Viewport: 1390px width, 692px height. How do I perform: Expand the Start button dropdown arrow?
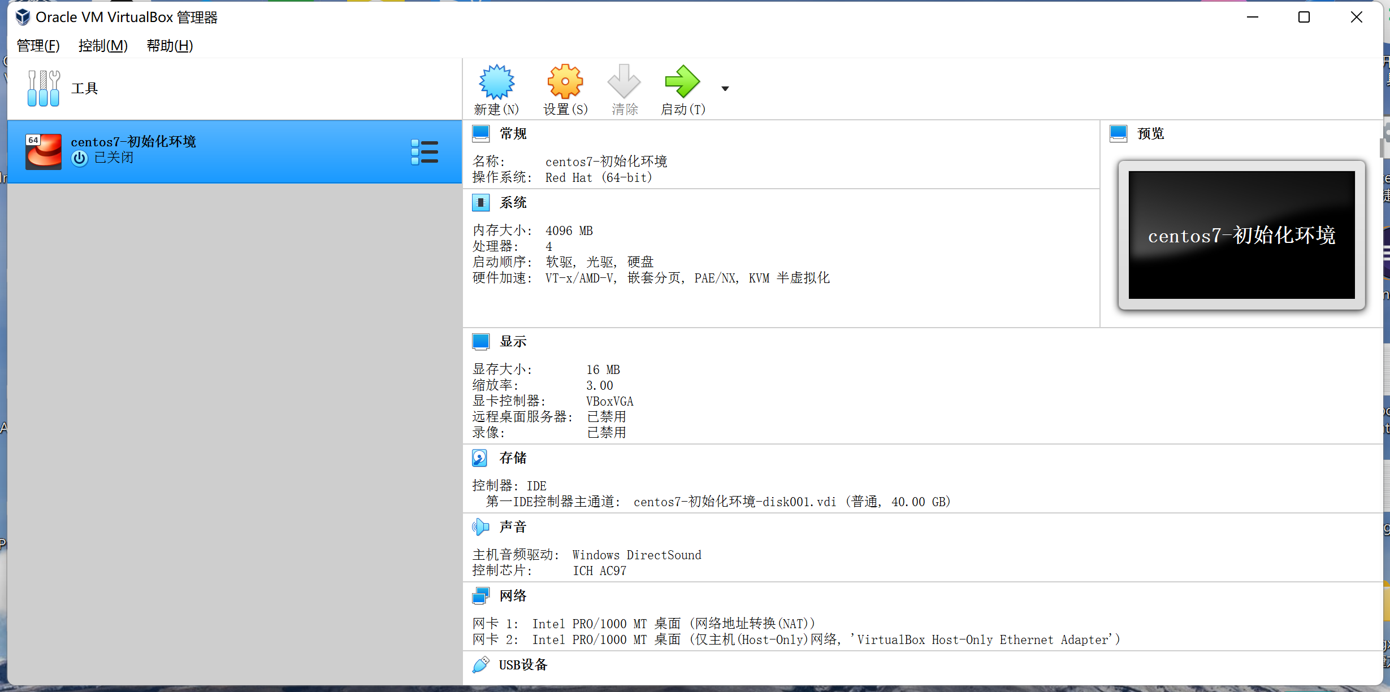pos(725,89)
